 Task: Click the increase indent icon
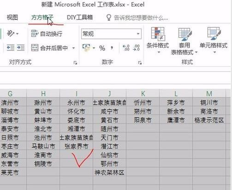point(21,48)
